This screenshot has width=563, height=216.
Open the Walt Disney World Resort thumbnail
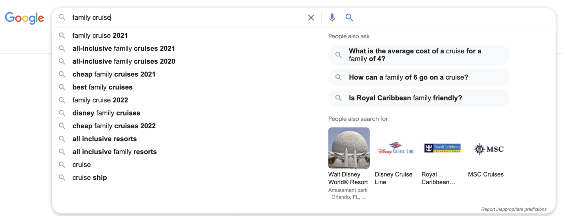[349, 148]
